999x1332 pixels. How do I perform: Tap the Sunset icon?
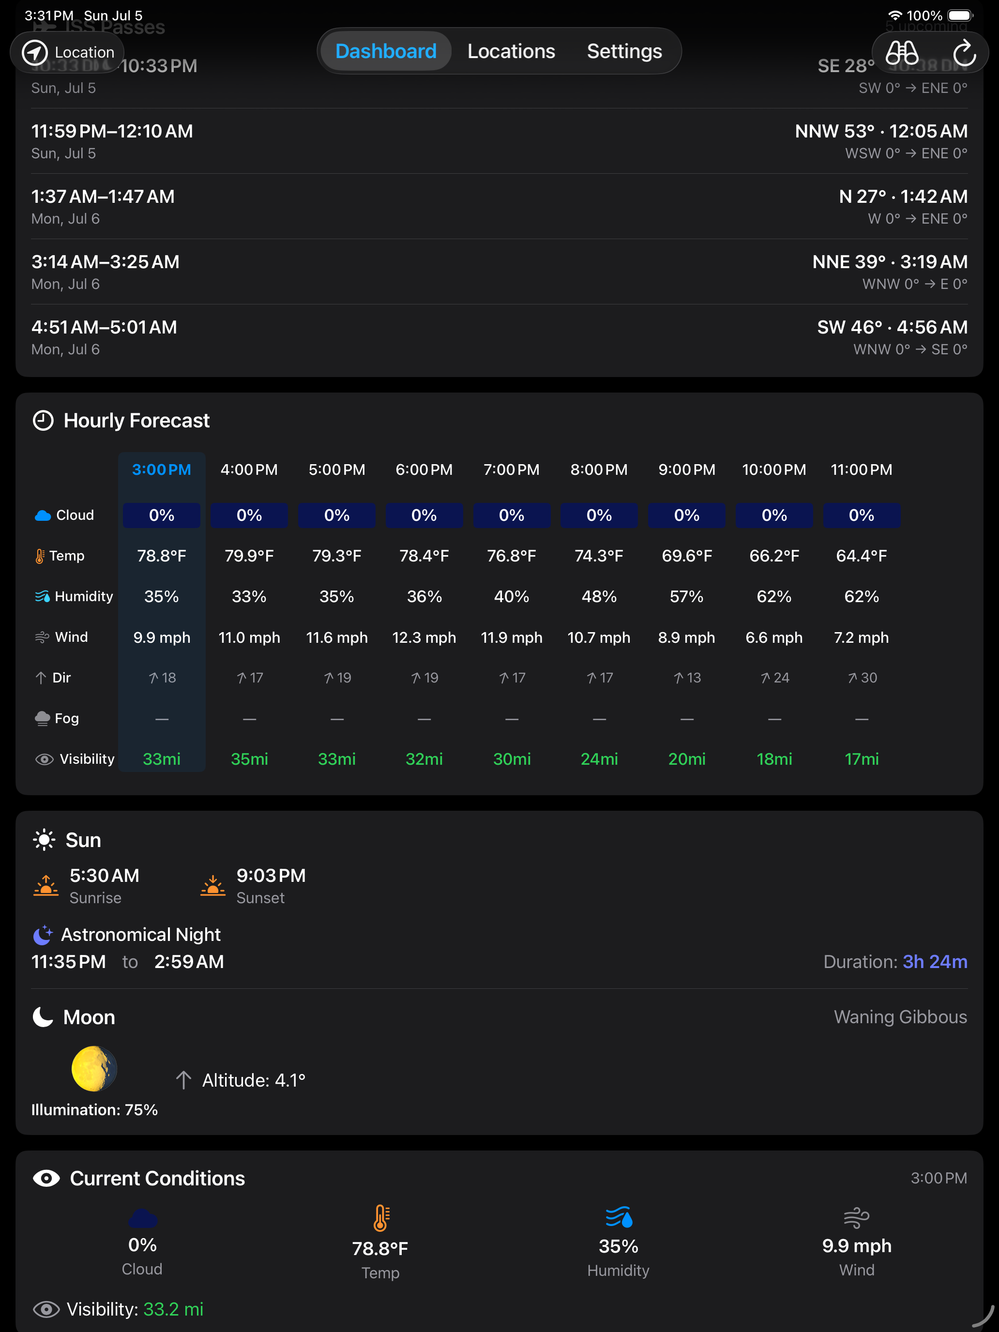point(212,886)
